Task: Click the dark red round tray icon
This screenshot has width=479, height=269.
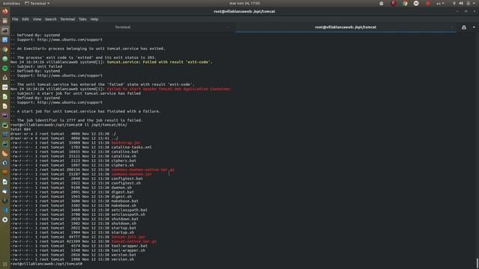Action: (x=393, y=3)
